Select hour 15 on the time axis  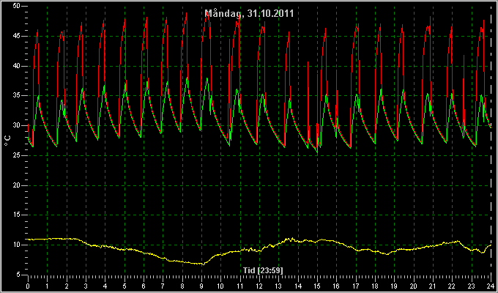click(317, 286)
